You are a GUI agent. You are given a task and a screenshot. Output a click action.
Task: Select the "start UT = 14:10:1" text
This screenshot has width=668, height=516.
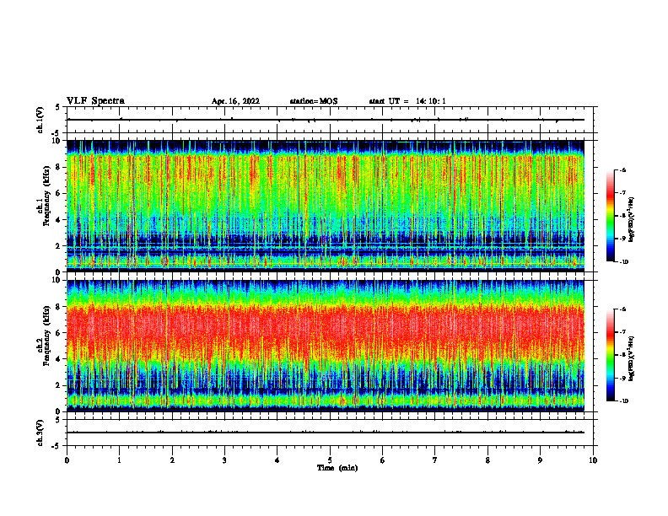coord(407,101)
